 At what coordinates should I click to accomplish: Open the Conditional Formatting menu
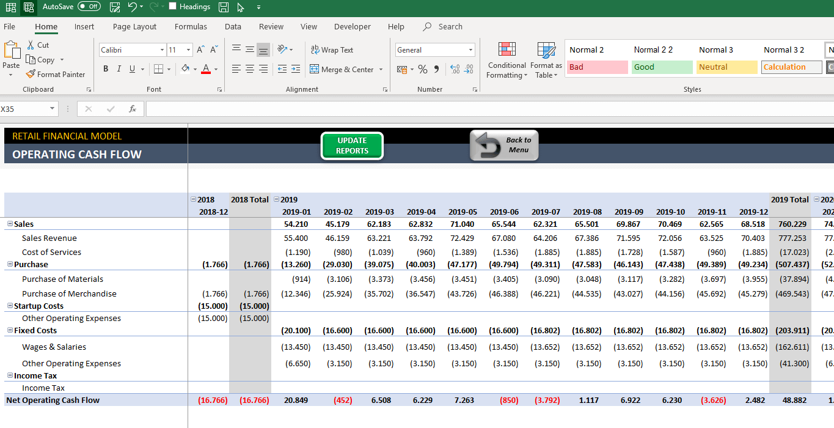507,61
